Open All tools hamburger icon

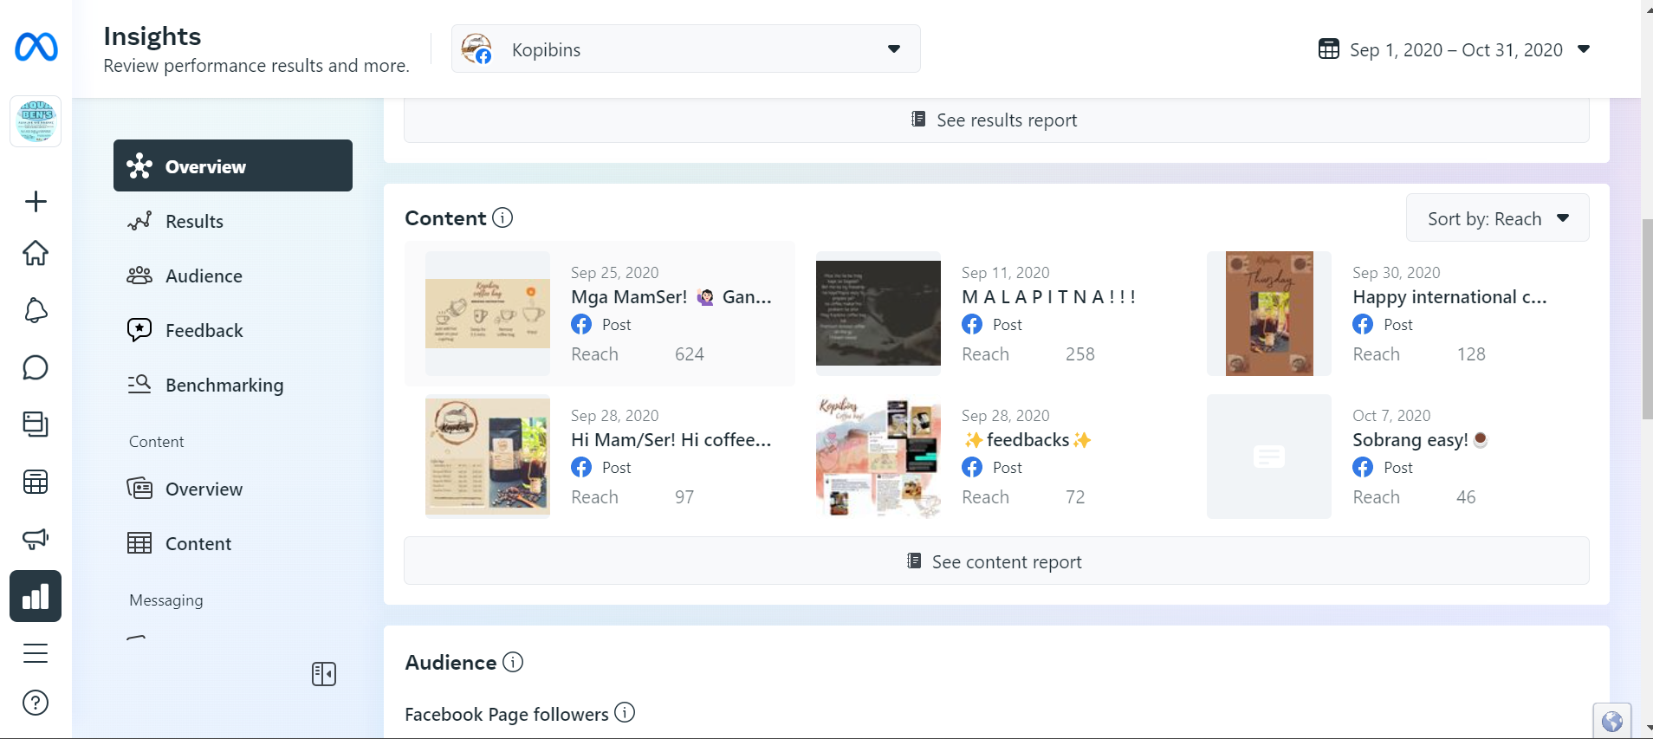(36, 653)
